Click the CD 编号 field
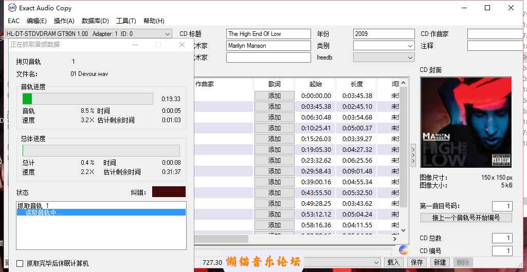The width and height of the screenshot is (527, 272). pyautogui.click(x=502, y=250)
